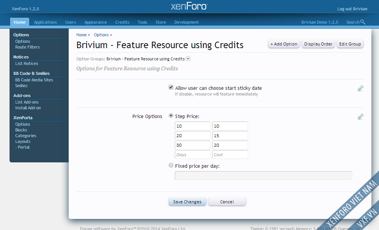Edit the Price Options wrench icon
The image size is (379, 230).
360,117
